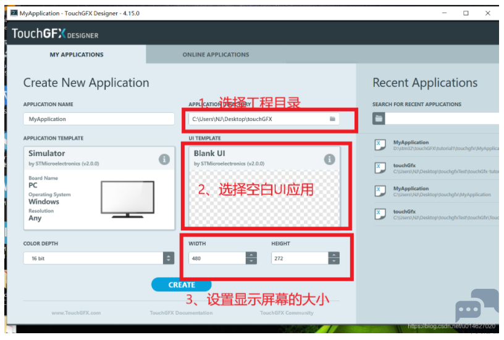The height and width of the screenshot is (340, 504).
Task: Show info for the Simulator template
Action: [164, 159]
